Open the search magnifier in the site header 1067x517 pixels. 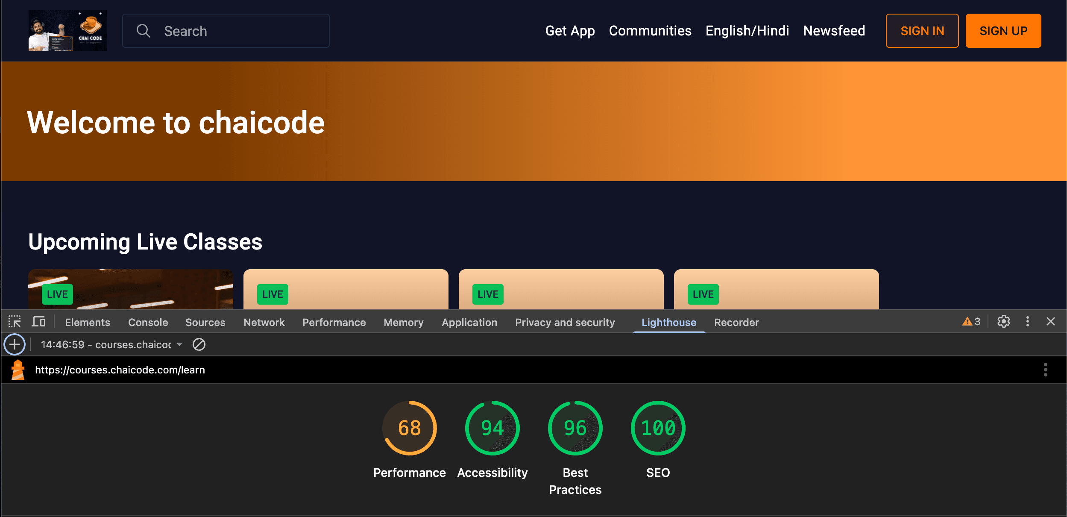click(x=144, y=30)
